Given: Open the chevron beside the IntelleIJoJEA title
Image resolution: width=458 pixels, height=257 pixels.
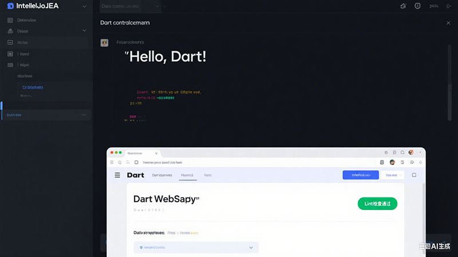Looking at the screenshot, I should click(84, 6).
